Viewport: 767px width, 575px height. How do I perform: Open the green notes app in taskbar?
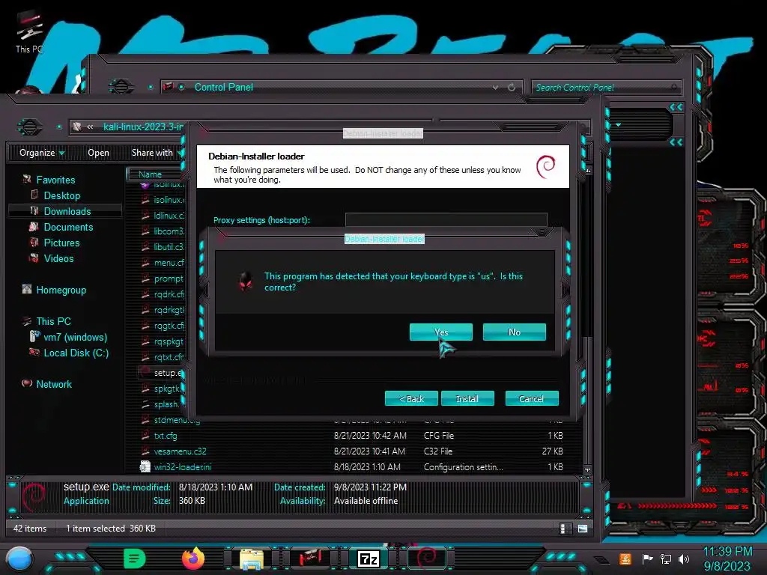(x=134, y=559)
